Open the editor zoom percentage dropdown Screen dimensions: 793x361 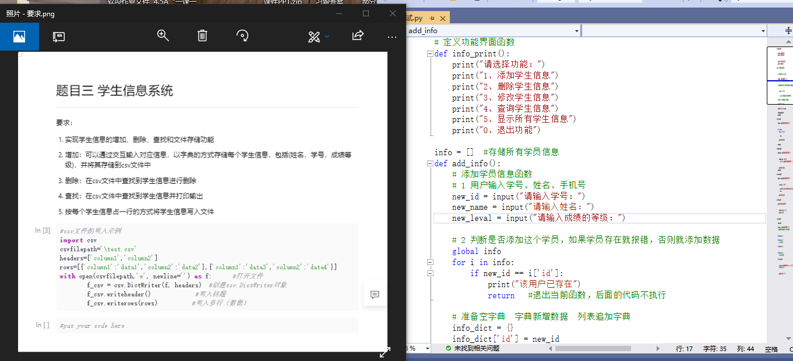[428, 348]
